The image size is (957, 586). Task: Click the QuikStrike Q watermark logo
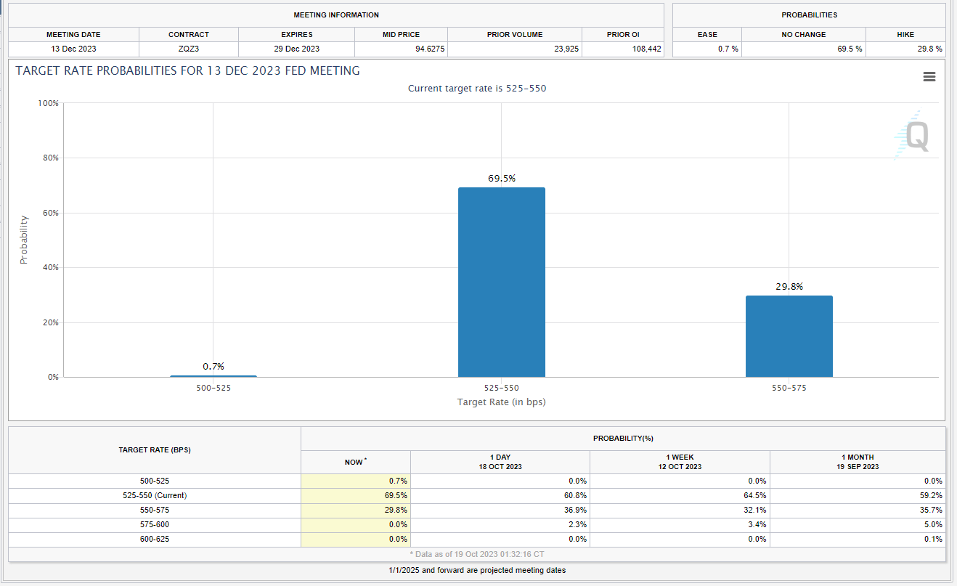[x=912, y=136]
